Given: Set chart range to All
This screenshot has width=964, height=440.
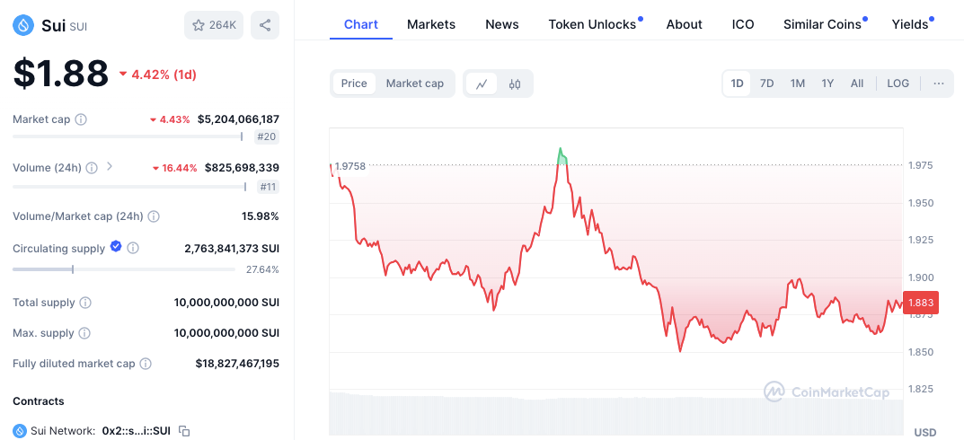Looking at the screenshot, I should point(857,84).
